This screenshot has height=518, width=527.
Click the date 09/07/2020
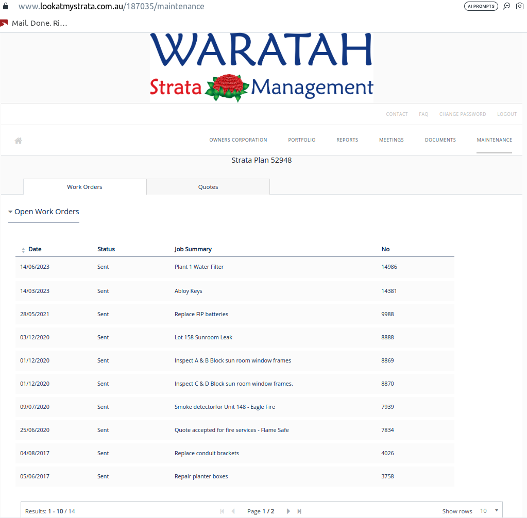[x=35, y=407]
